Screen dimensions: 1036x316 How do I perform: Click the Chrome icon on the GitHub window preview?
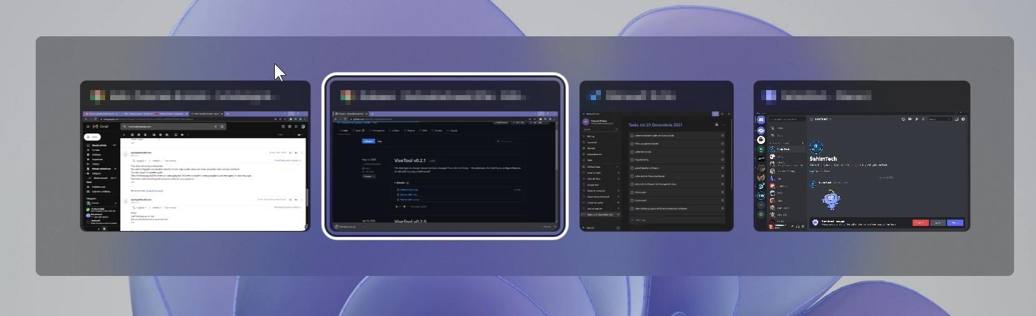pos(347,96)
